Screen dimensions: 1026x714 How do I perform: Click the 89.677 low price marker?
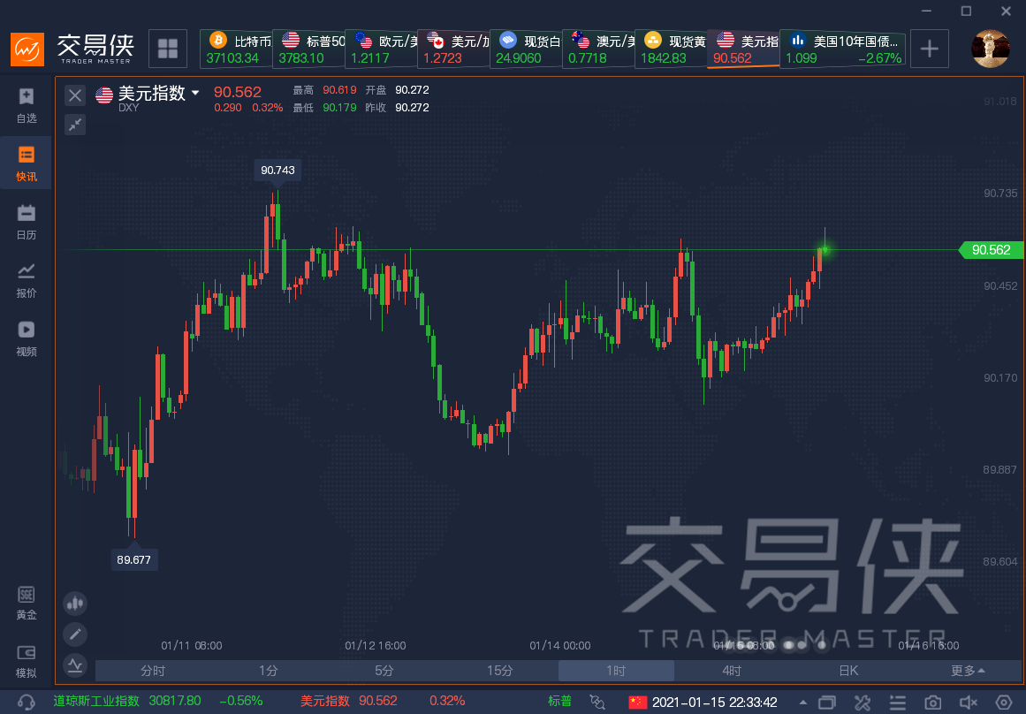point(133,559)
